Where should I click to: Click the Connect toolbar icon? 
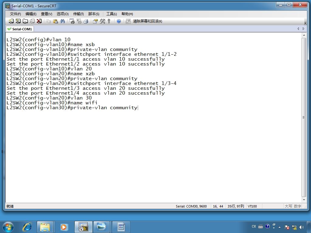[x=11, y=21]
